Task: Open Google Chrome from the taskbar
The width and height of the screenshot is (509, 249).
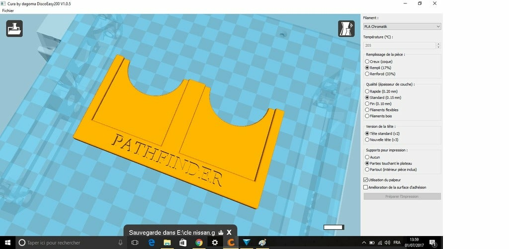Action: point(199,243)
